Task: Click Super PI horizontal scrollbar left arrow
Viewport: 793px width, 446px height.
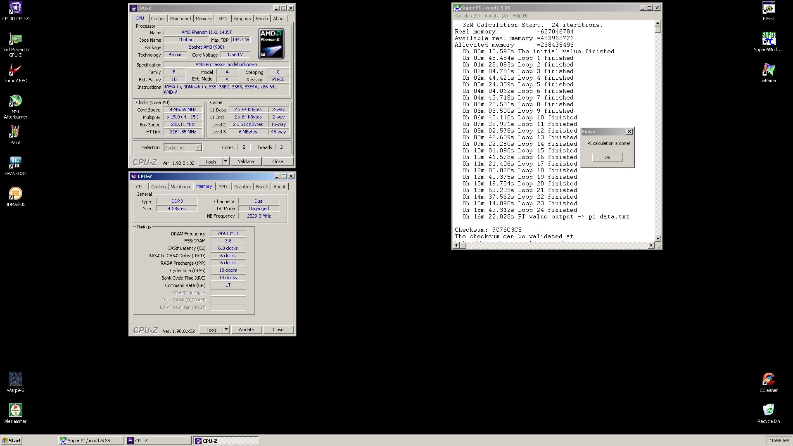Action: (x=456, y=245)
